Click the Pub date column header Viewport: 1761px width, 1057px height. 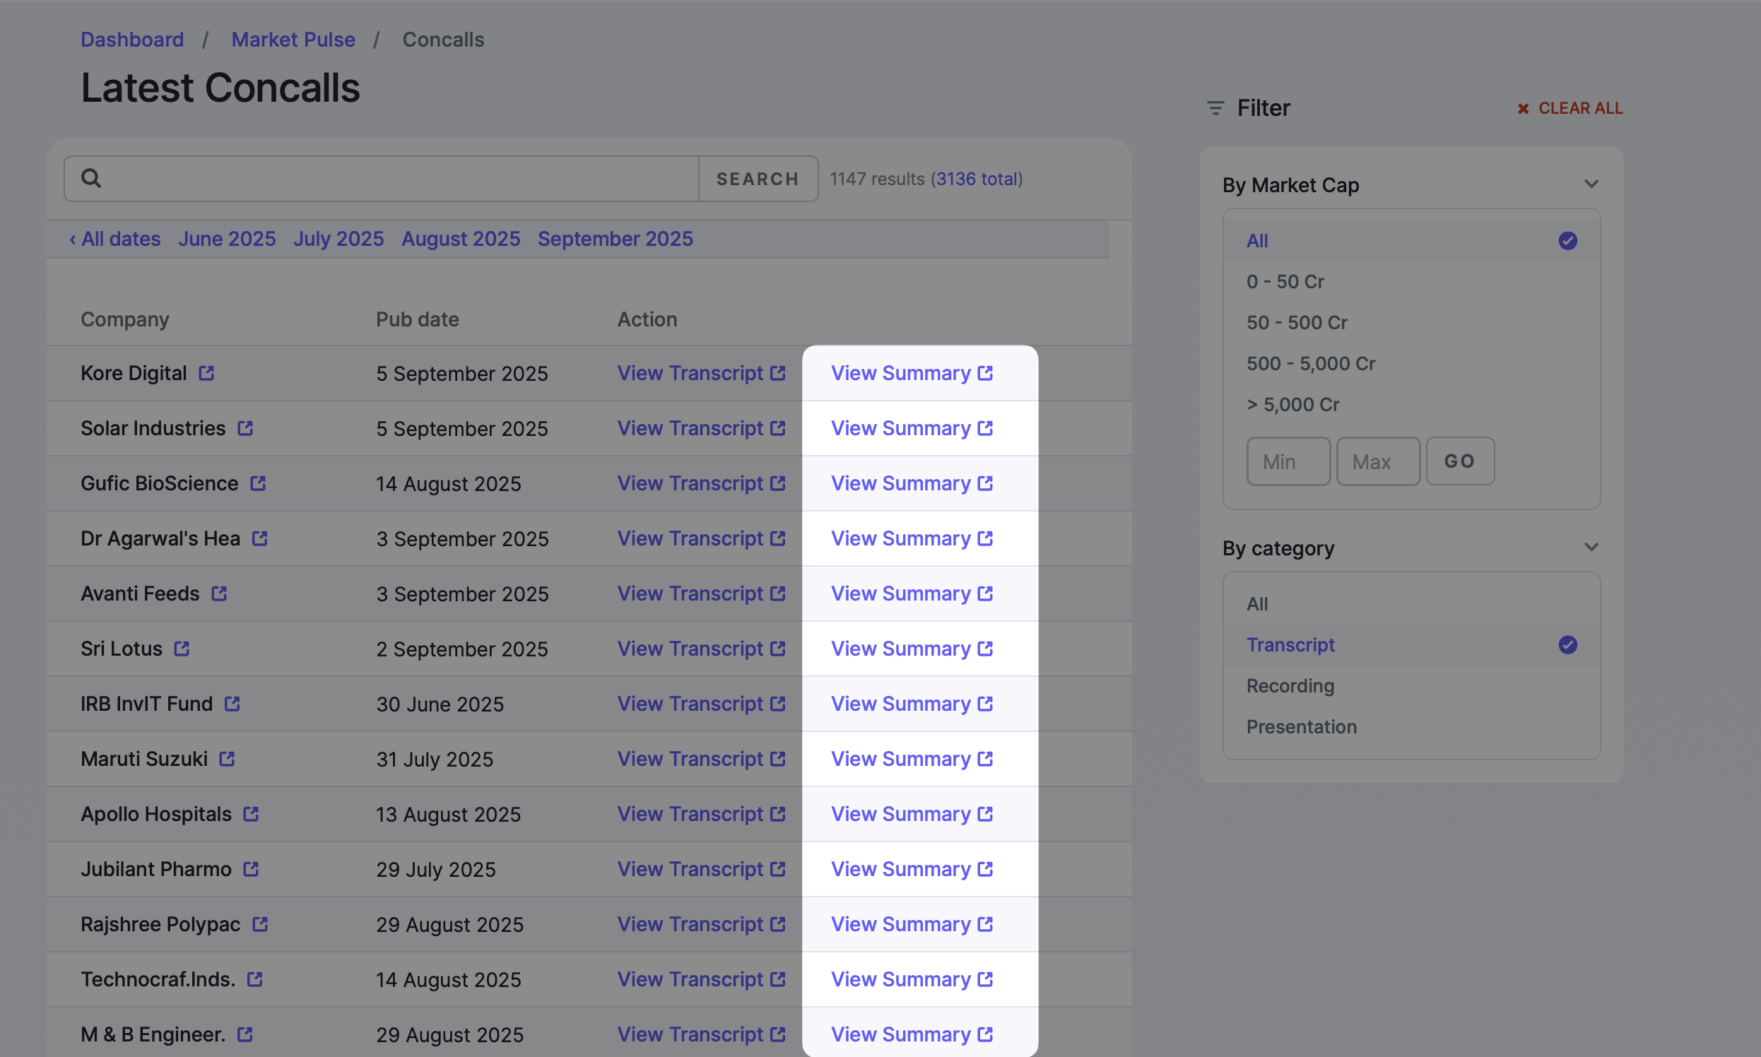418,319
